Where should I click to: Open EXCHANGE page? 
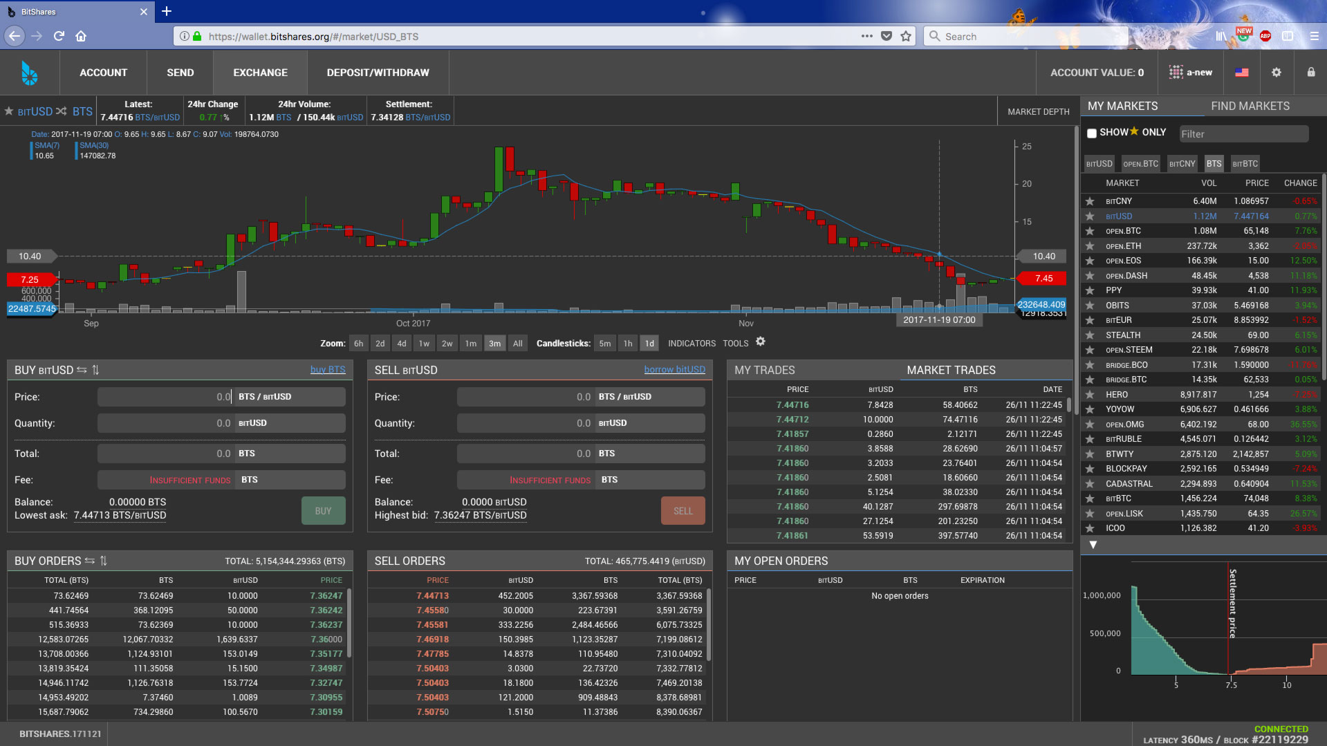click(260, 73)
